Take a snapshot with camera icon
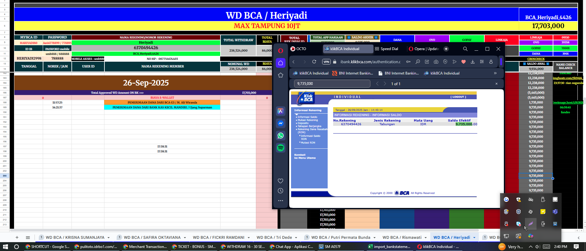The width and height of the screenshot is (586, 251). [x=436, y=62]
